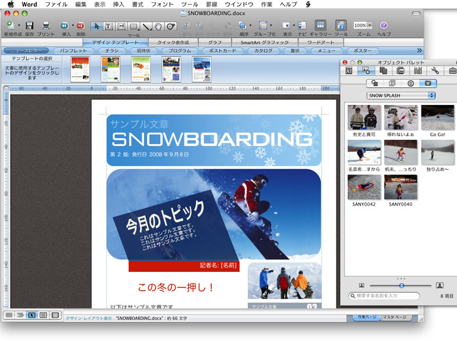Select the line drawing tool

click(x=146, y=26)
